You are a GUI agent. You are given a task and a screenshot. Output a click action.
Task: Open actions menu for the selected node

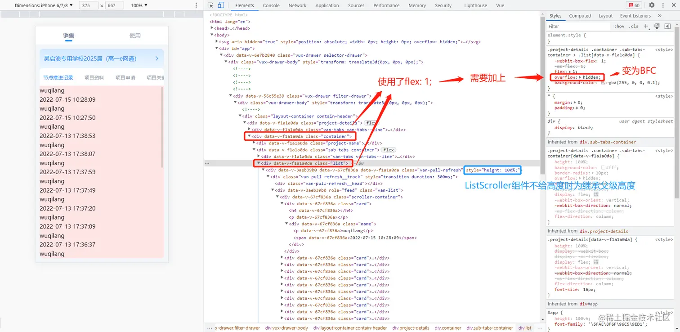[x=207, y=163]
